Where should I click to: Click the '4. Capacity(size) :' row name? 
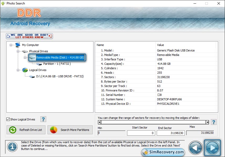click(x=112, y=64)
